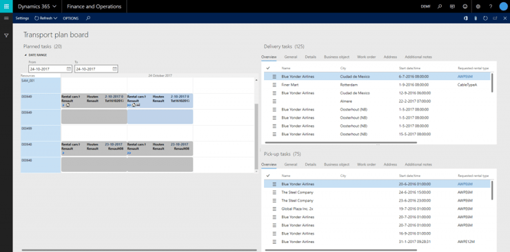Click the plan board vertical scrollbar
This screenshot has height=252, width=510.
[x=256, y=136]
